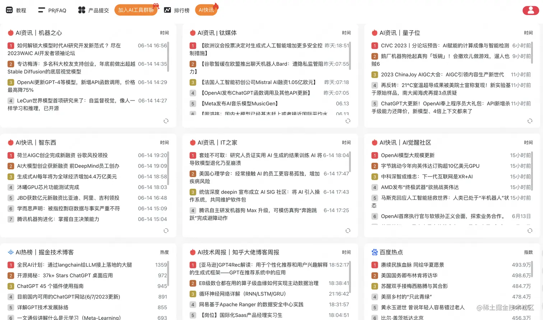Open 美国国务卿布林肯将访华 hot topic
This screenshot has height=320, width=543.
click(x=409, y=276)
